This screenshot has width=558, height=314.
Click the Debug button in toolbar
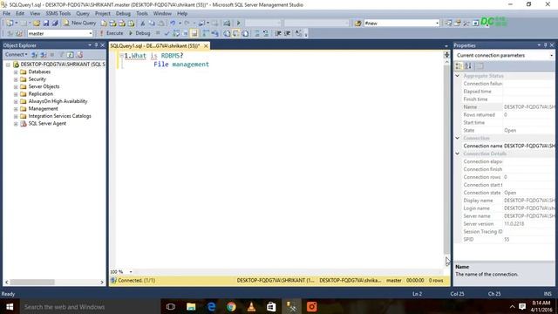click(x=139, y=33)
